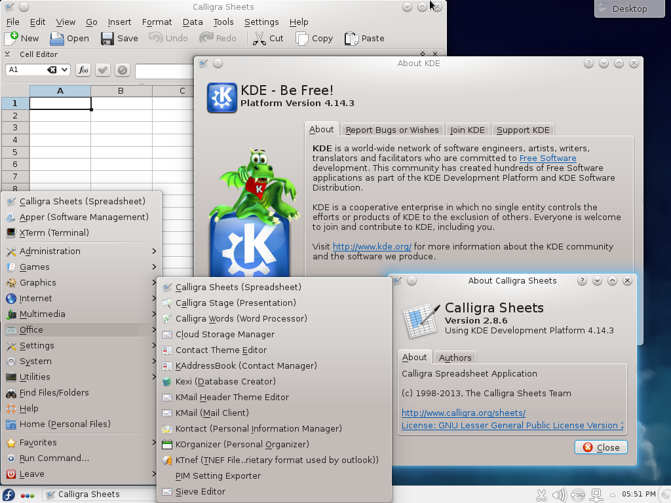
Task: Show hidden system tray icons arrow
Action: [613, 495]
